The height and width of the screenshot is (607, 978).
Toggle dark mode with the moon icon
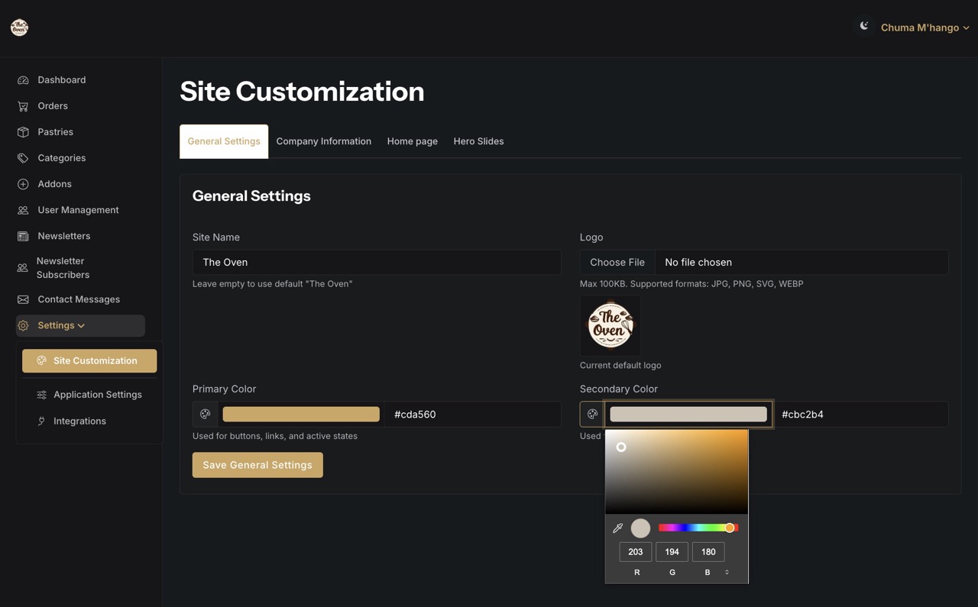pos(863,27)
